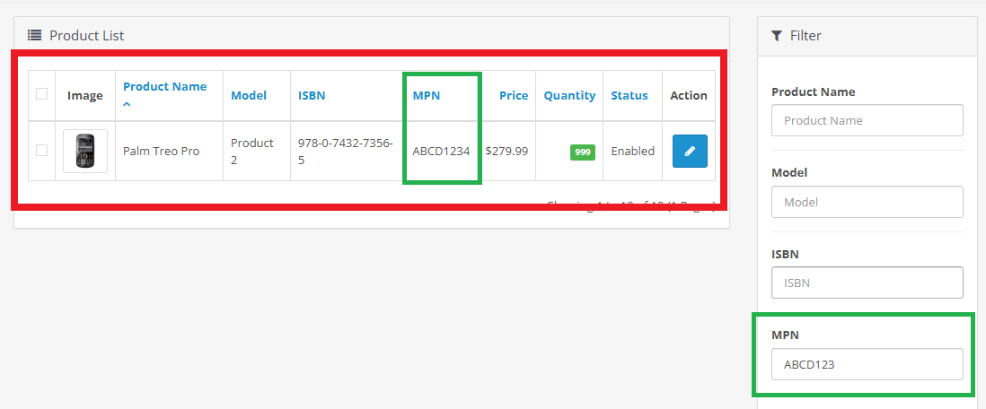Click the ABCD1234 MPN cell in table
The width and height of the screenshot is (986, 409).
(441, 151)
